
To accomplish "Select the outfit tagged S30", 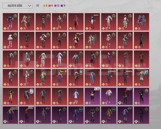I will [92, 96].
